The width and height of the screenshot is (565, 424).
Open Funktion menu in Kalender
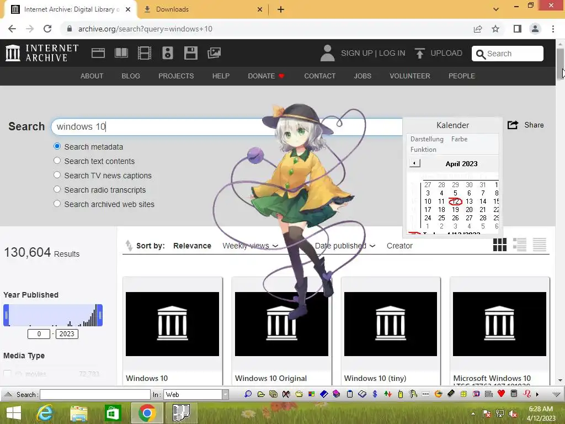pos(423,149)
